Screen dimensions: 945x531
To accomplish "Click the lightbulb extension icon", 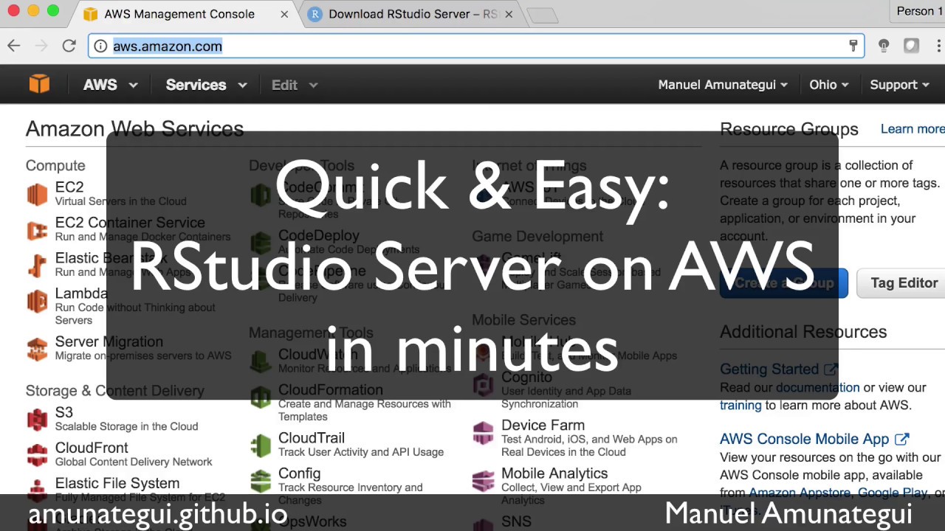I will coord(884,46).
